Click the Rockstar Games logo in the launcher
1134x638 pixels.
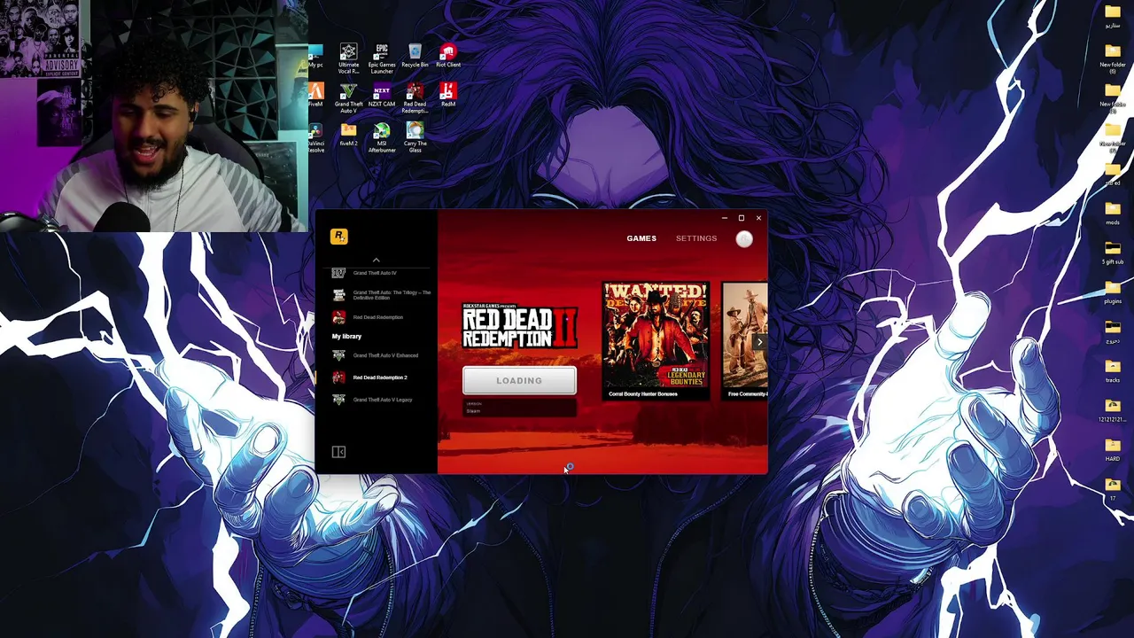[x=338, y=236]
